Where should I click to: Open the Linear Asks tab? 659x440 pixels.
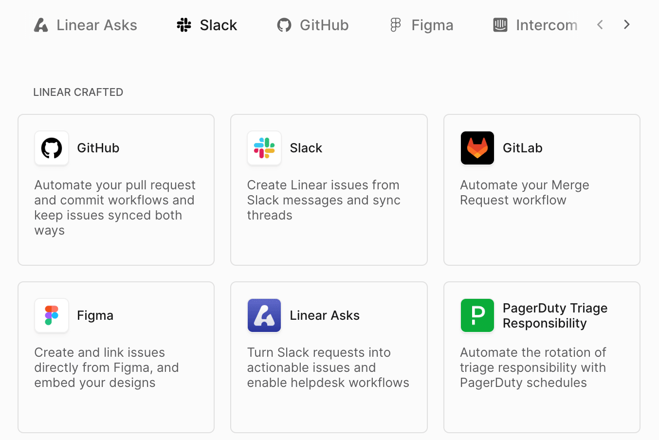(86, 25)
